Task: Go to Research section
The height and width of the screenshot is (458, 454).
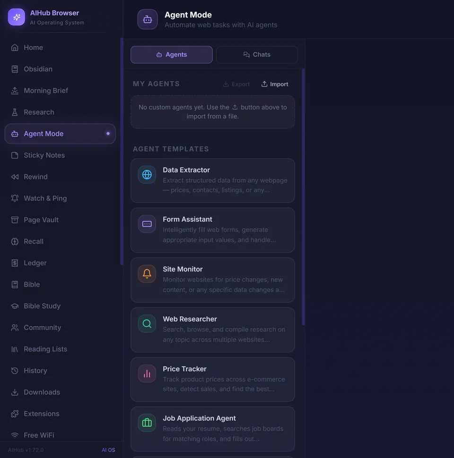Action: coord(60,112)
